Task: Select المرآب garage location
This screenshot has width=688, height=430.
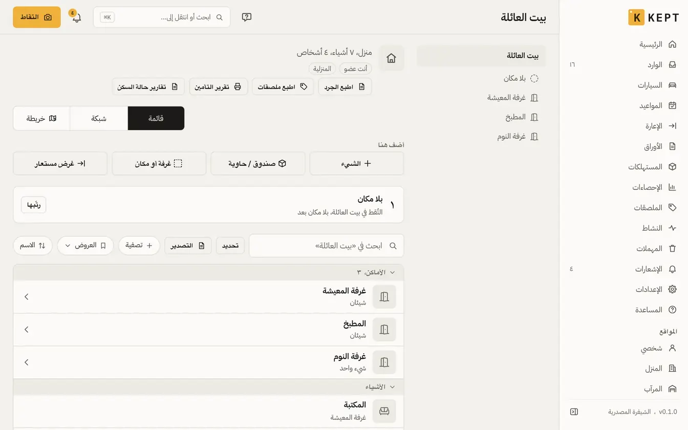Action: click(623, 389)
